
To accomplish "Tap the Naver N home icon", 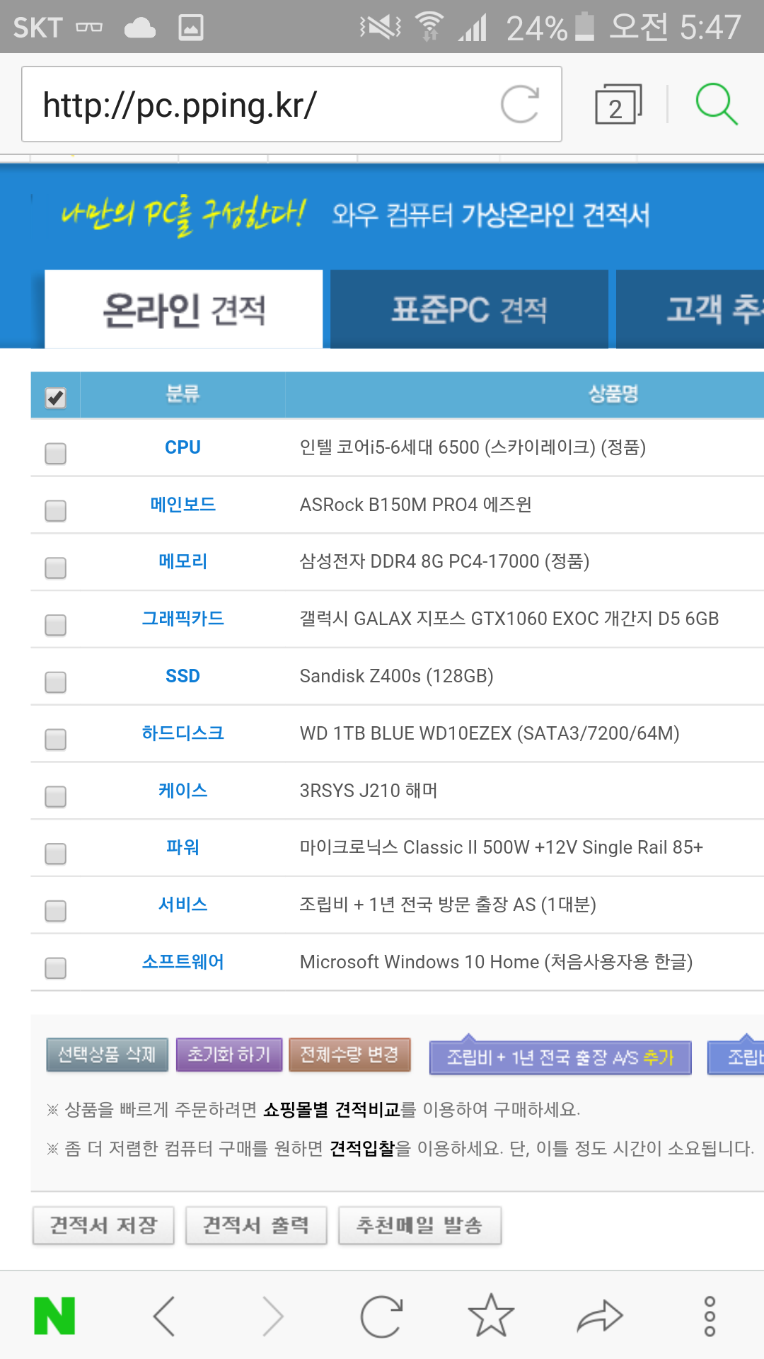I will pyautogui.click(x=54, y=1316).
